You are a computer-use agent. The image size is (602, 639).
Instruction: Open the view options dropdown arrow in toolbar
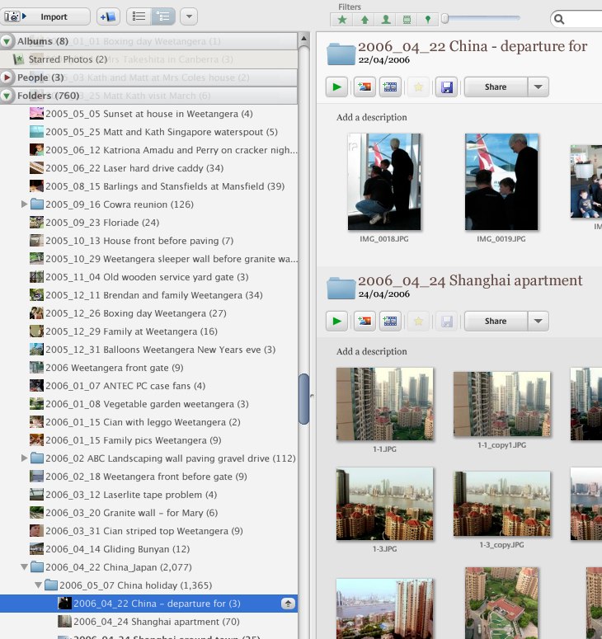tap(189, 16)
